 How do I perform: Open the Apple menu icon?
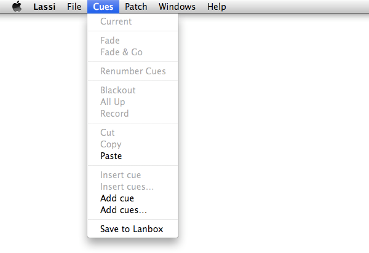17,6
